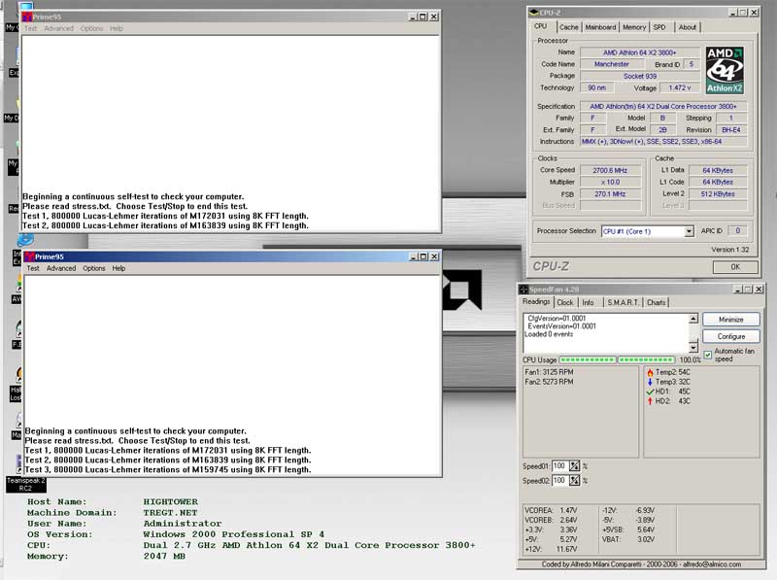
Task: Click the +12V 11.67V reading in SpeedFan
Action: [x=551, y=549]
